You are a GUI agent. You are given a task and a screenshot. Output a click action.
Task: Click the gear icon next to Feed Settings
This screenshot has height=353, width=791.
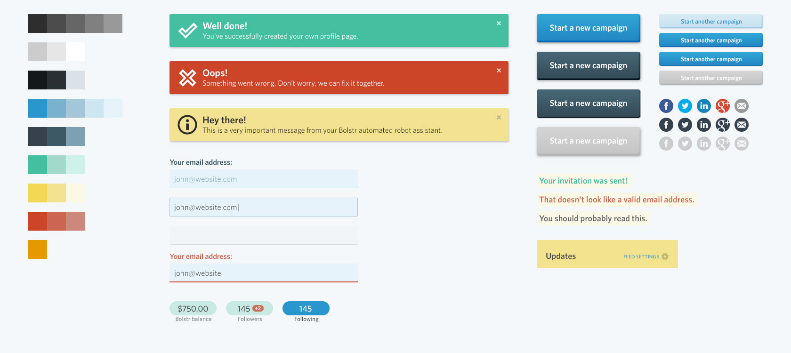click(x=665, y=257)
